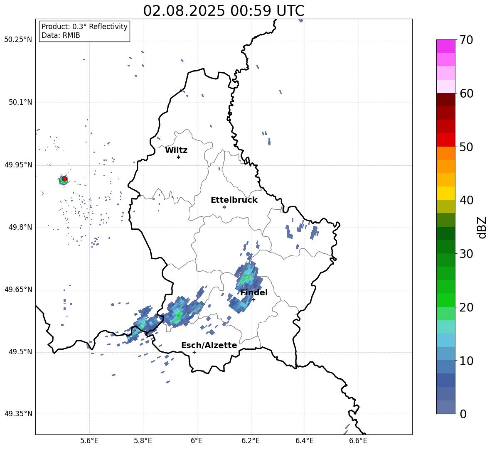492x449 pixels.
Task: Click the colorbar 60 tick label
Action: click(466, 93)
